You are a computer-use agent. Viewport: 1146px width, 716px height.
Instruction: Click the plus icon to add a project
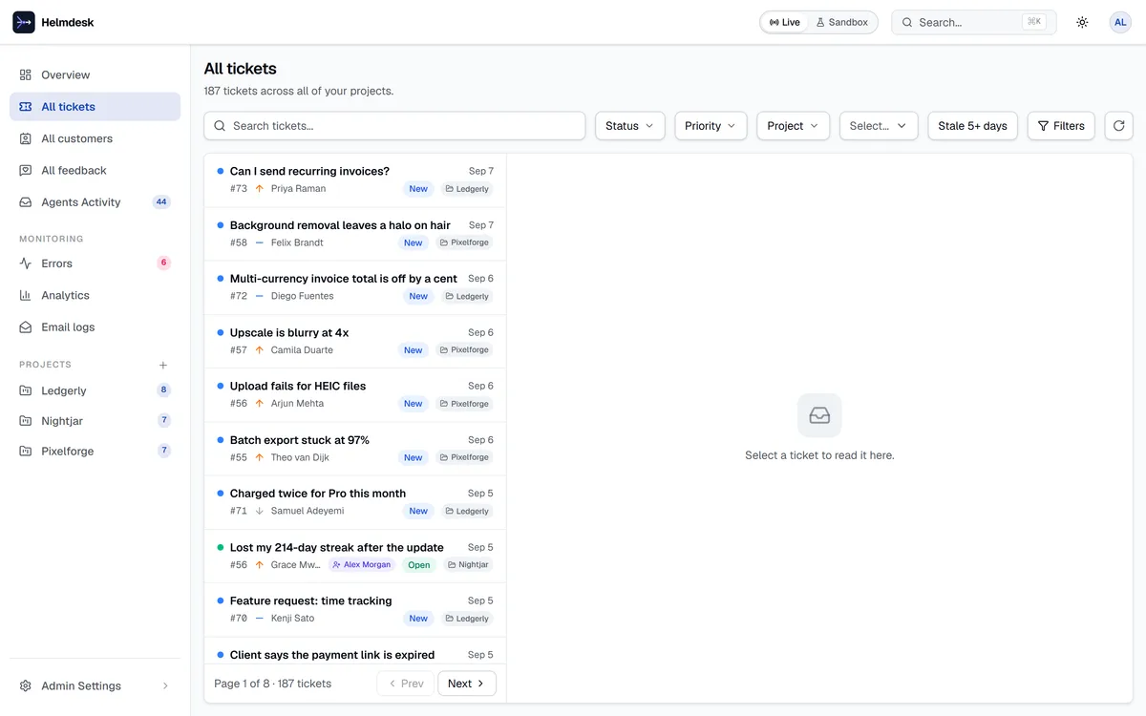click(163, 365)
